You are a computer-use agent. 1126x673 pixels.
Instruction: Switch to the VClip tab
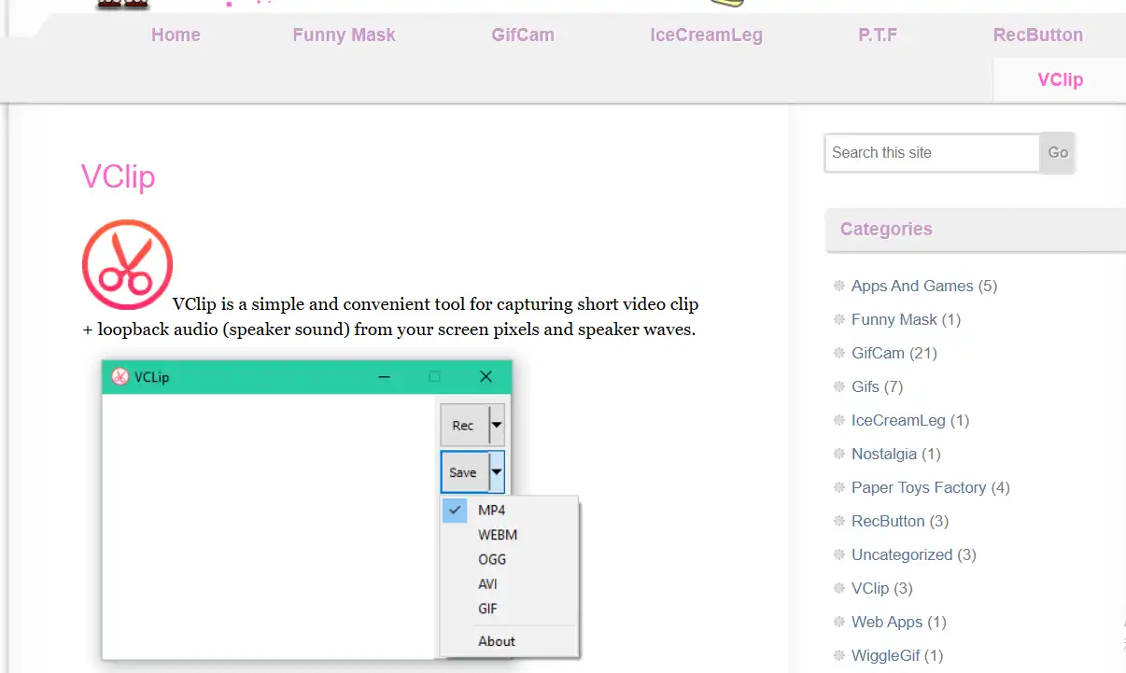coord(1060,79)
